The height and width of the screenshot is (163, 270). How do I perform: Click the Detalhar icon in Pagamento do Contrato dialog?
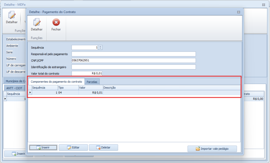[37, 23]
